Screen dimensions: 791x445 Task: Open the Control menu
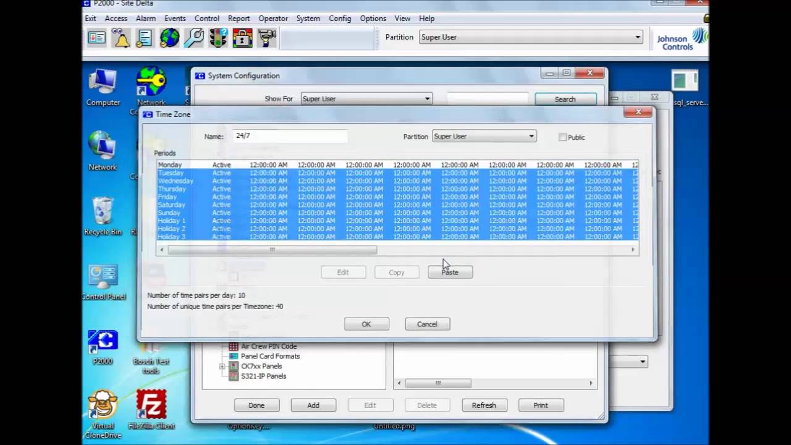[x=207, y=19]
